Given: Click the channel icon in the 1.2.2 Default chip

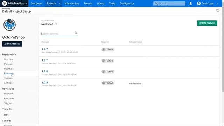Looking at the screenshot, I should pyautogui.click(x=104, y=50).
